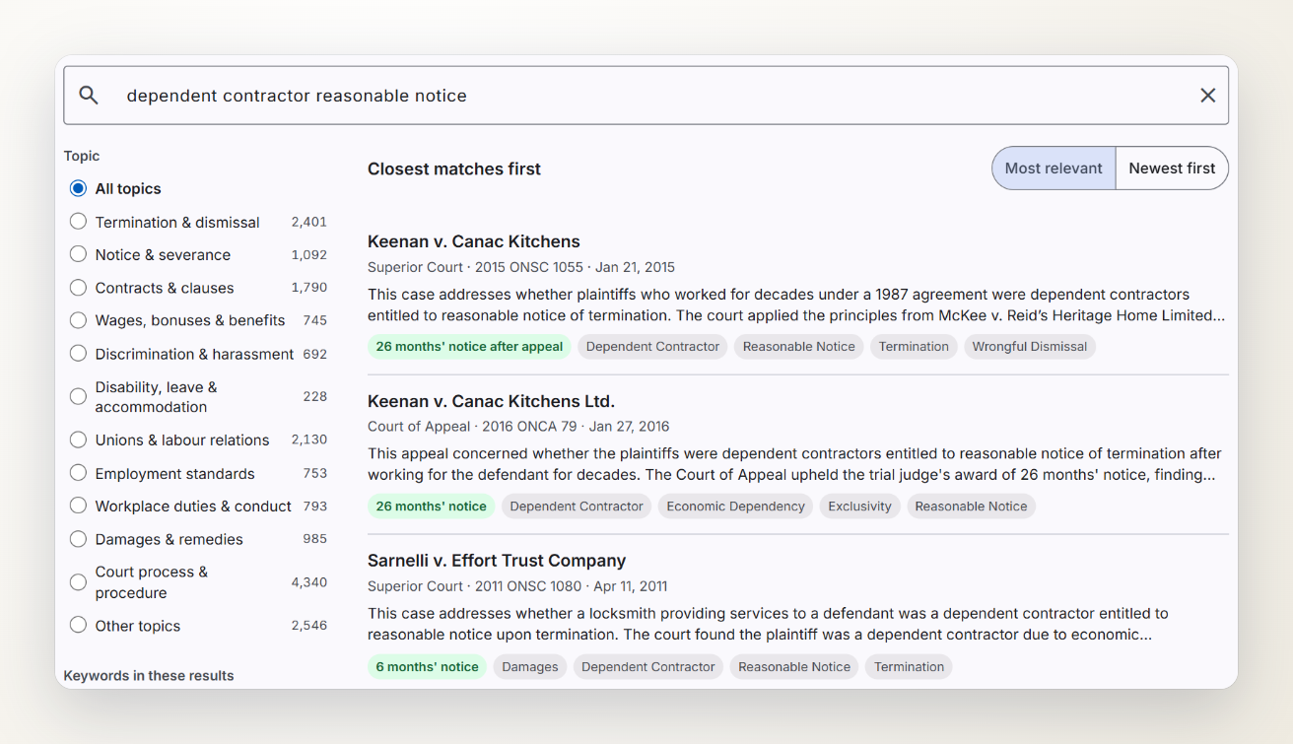The height and width of the screenshot is (744, 1293).
Task: Select Damages & remedies topic
Action: pyautogui.click(x=78, y=539)
